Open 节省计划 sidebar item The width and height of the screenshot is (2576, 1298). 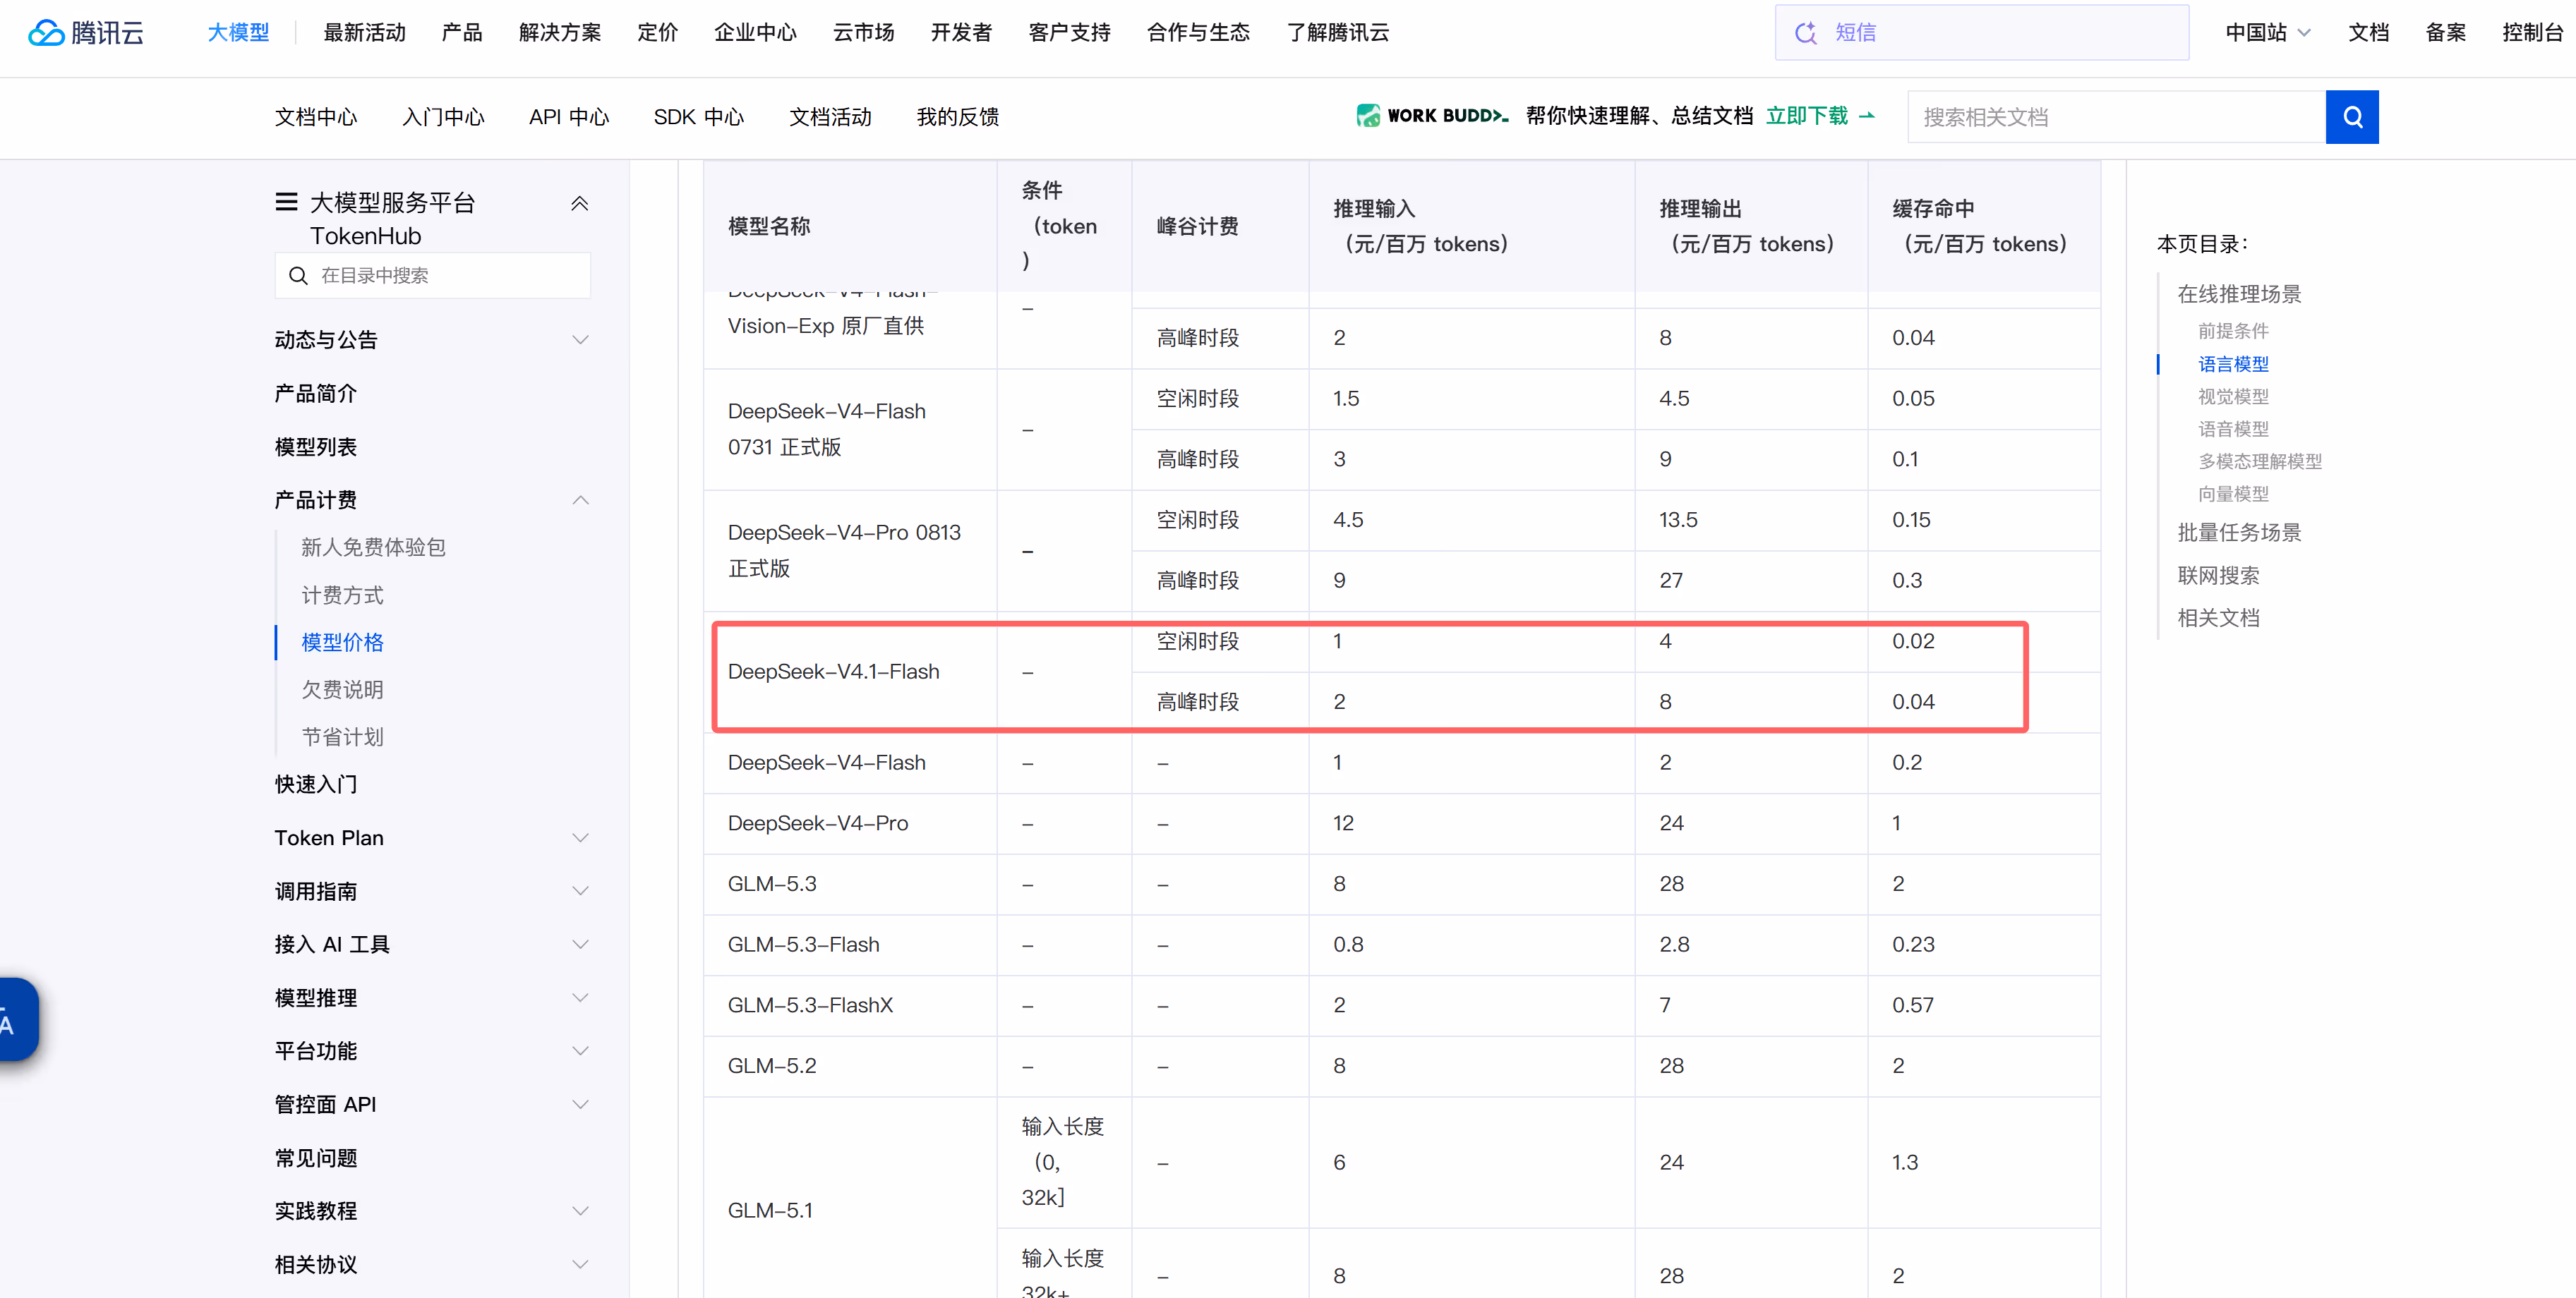343,737
